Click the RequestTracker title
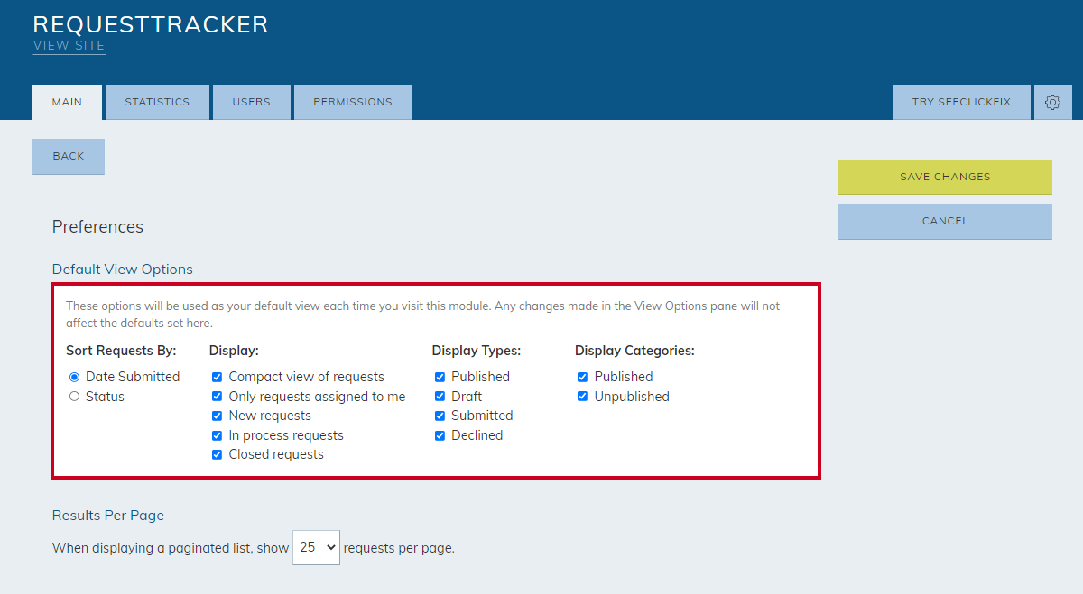The height and width of the screenshot is (594, 1083). tap(151, 24)
